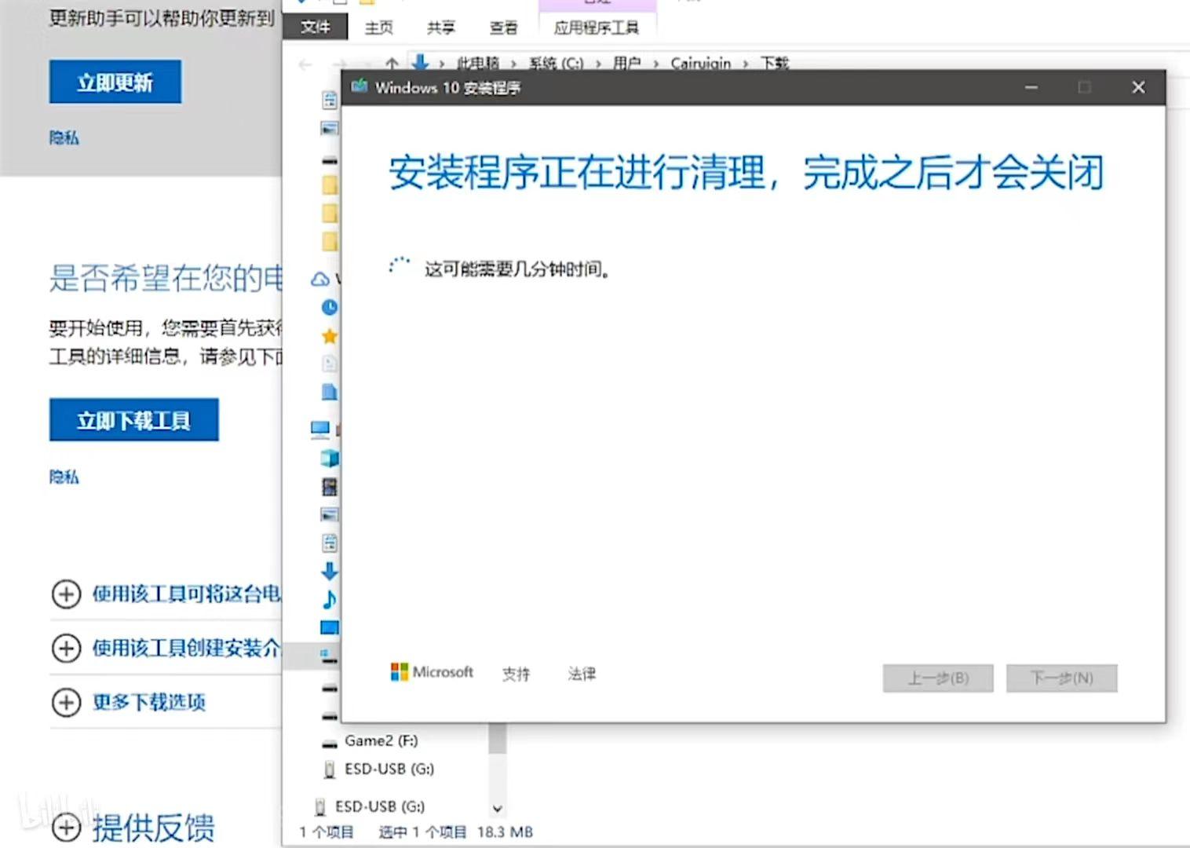Select Game2 (F:) label in navigation tree
The height and width of the screenshot is (848, 1190).
[x=381, y=740]
